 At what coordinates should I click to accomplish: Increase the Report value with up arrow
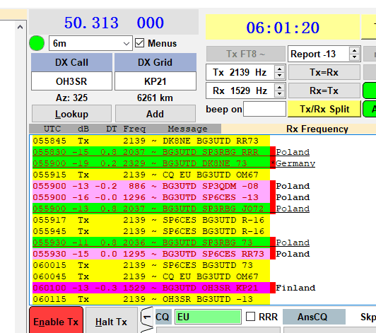click(354, 51)
